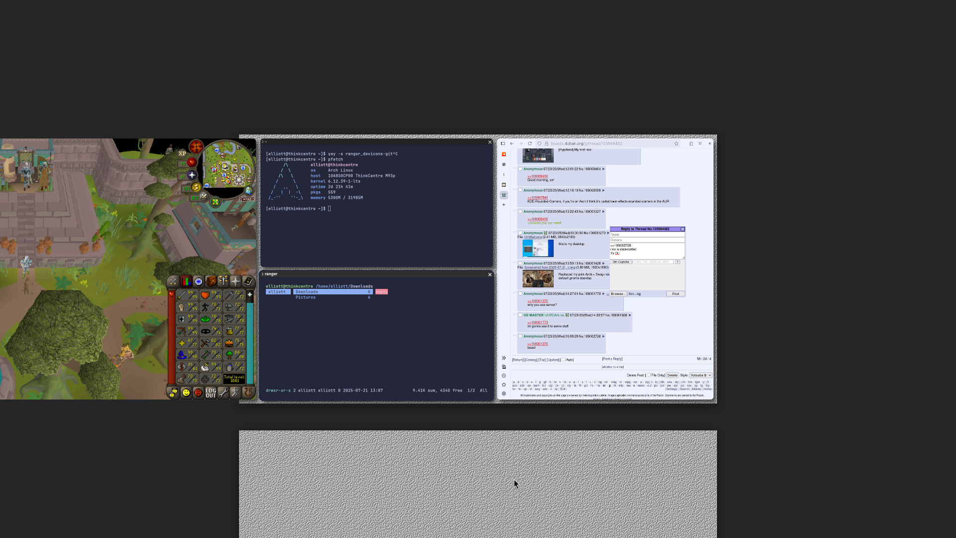Click the [Post a Reply] link
Viewport: 956px width, 538px height.
(612, 359)
